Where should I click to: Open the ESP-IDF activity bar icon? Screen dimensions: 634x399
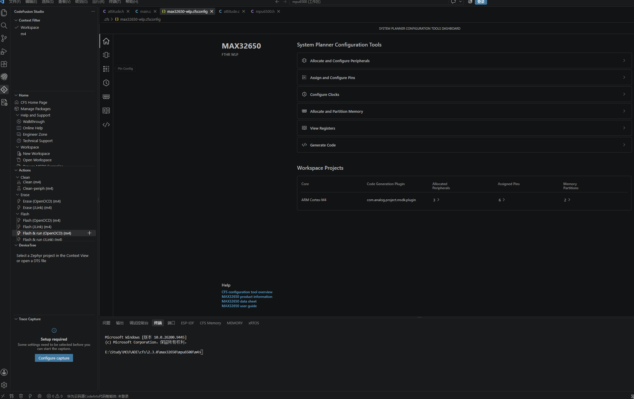coord(4,77)
